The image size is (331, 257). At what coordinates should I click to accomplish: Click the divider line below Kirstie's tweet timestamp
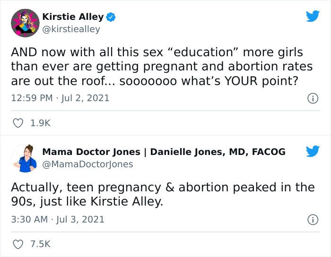(165, 111)
